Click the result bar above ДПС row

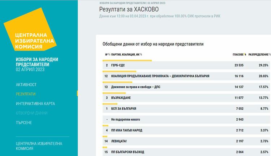(x=117, y=82)
